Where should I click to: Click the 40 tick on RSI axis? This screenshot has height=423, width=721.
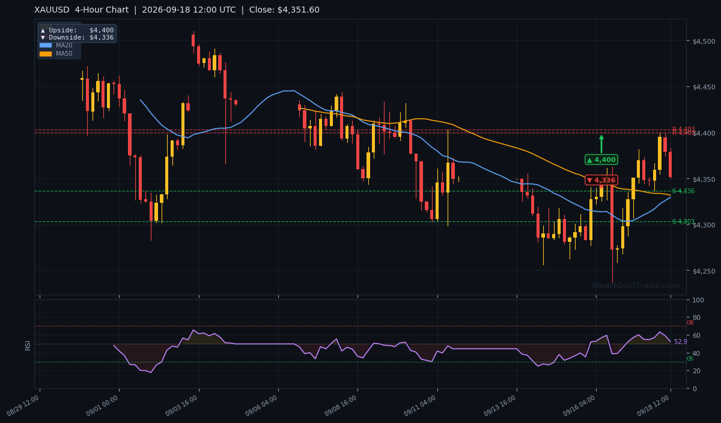[696, 353]
